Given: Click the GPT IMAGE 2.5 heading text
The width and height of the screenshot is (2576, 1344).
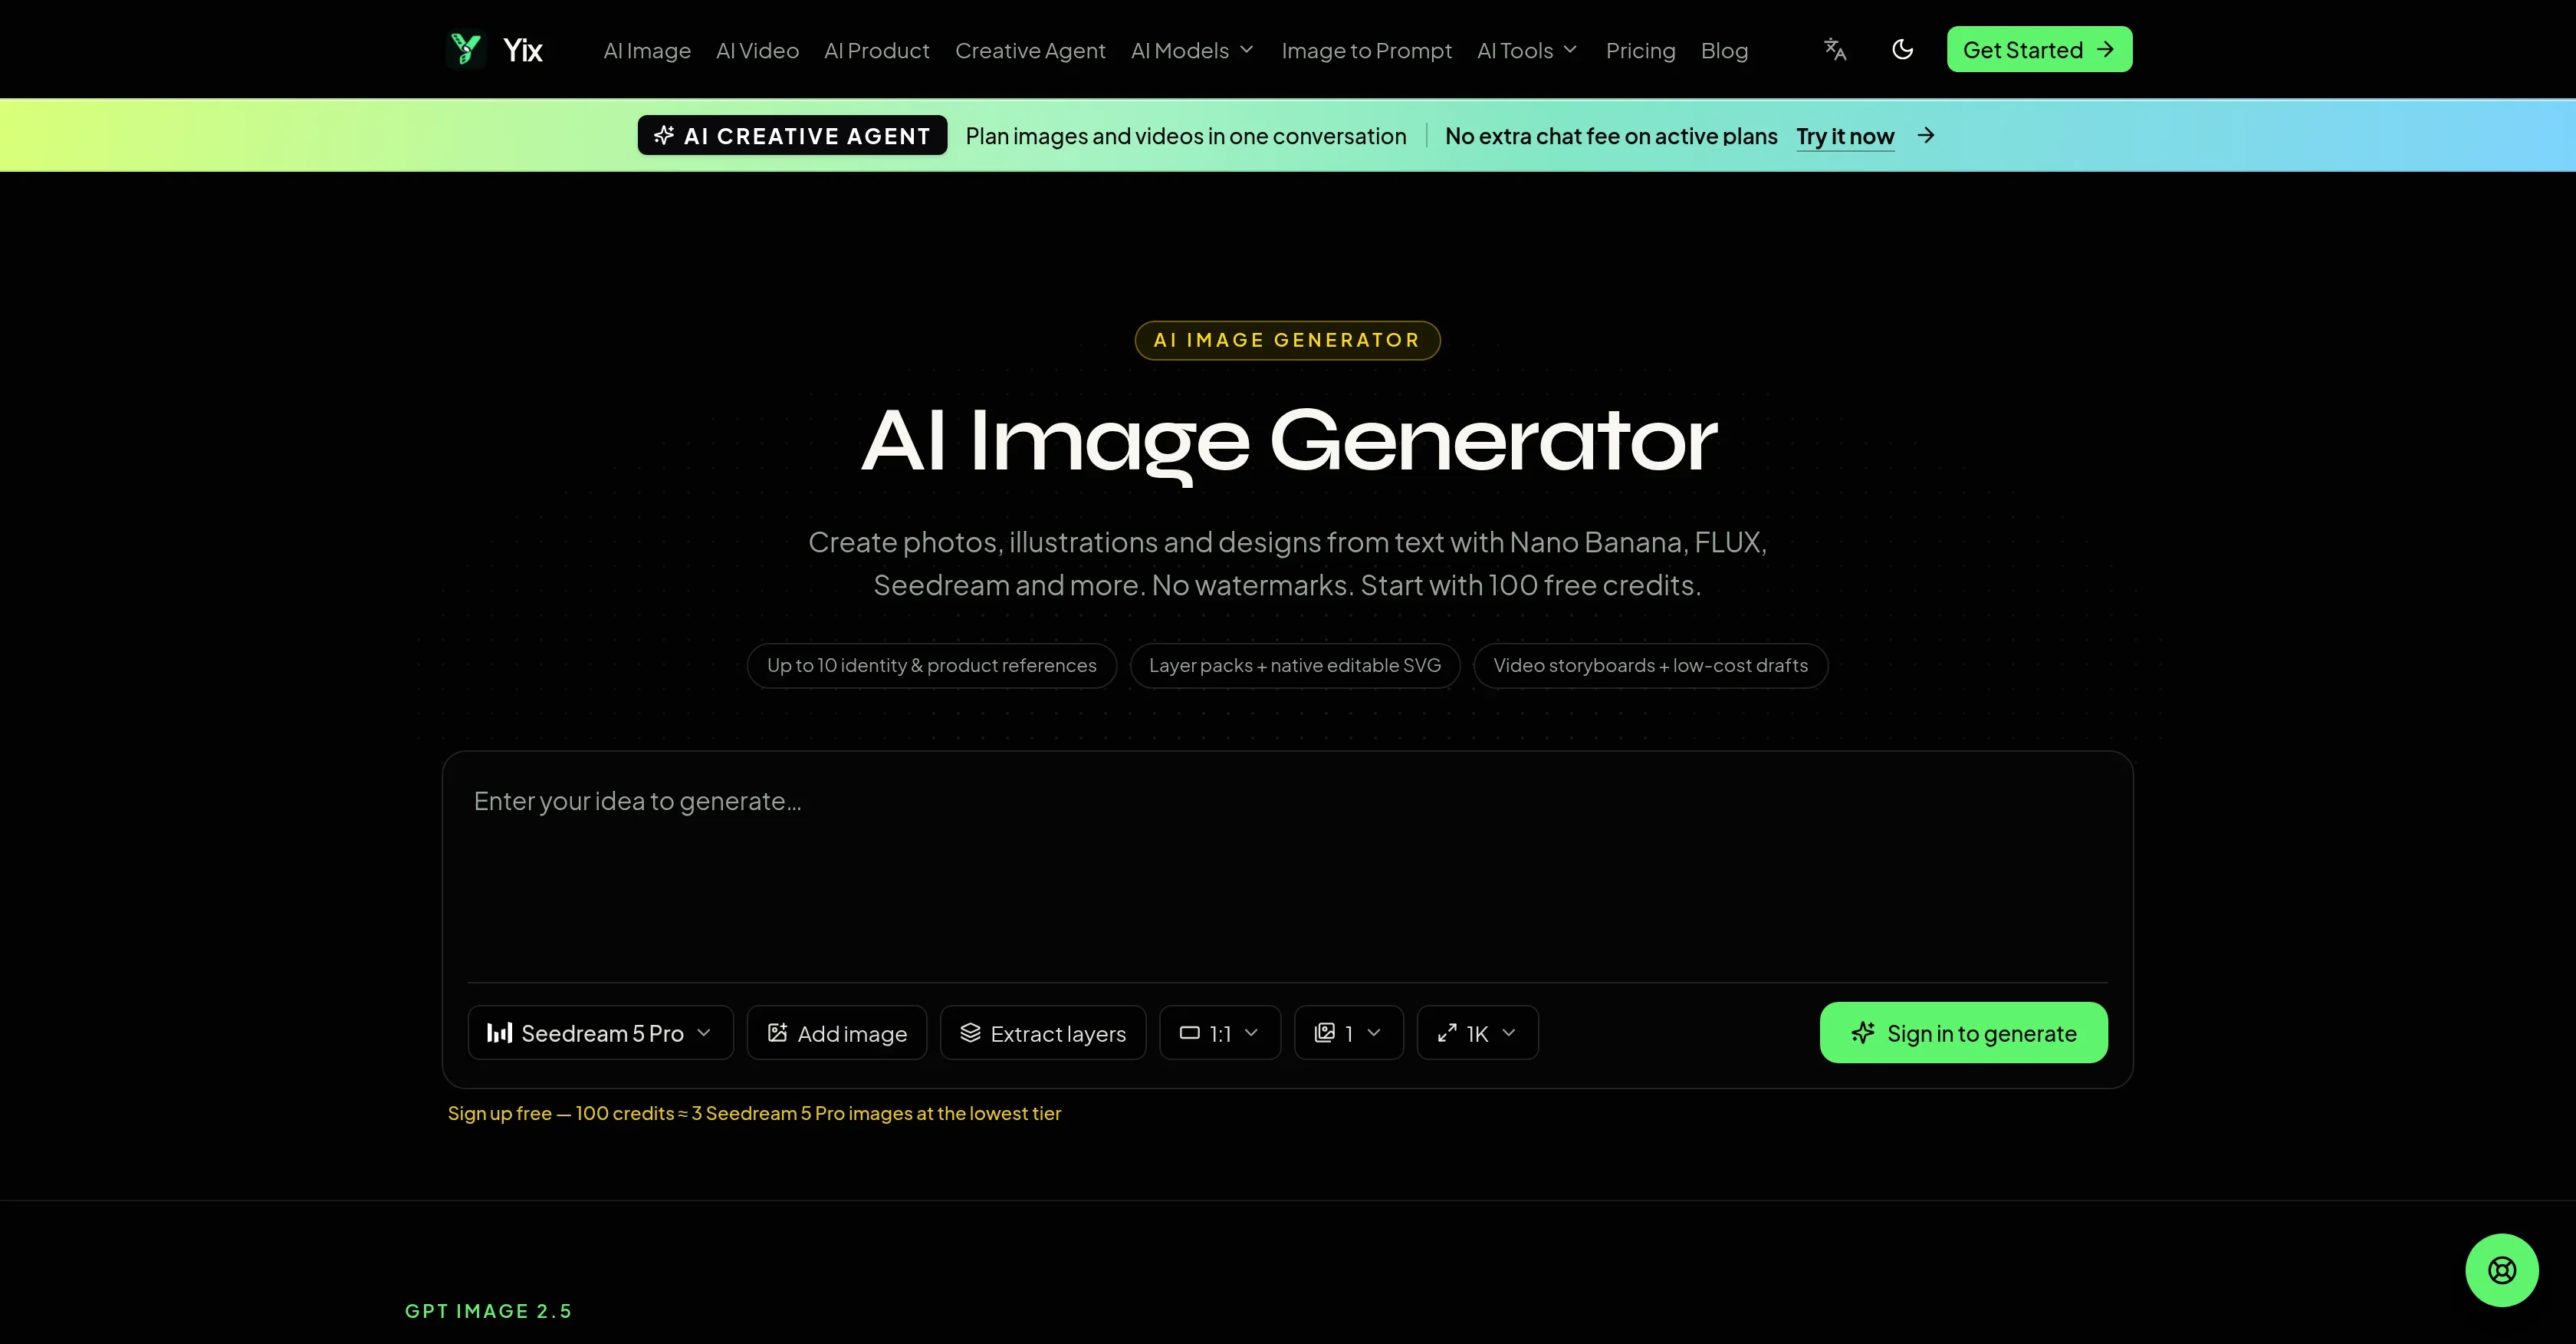Looking at the screenshot, I should pyautogui.click(x=488, y=1311).
